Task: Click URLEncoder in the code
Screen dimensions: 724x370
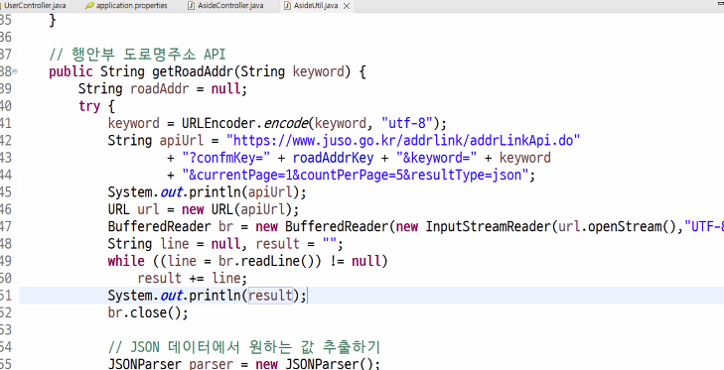Action: (x=218, y=123)
